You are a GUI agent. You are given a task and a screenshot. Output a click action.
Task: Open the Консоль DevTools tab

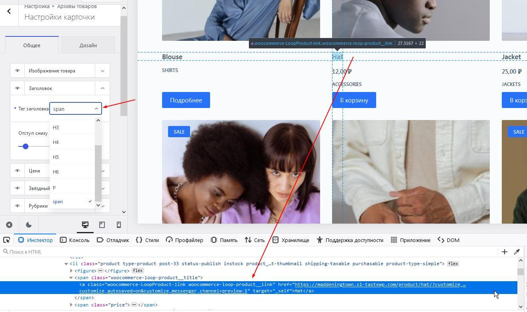click(75, 240)
